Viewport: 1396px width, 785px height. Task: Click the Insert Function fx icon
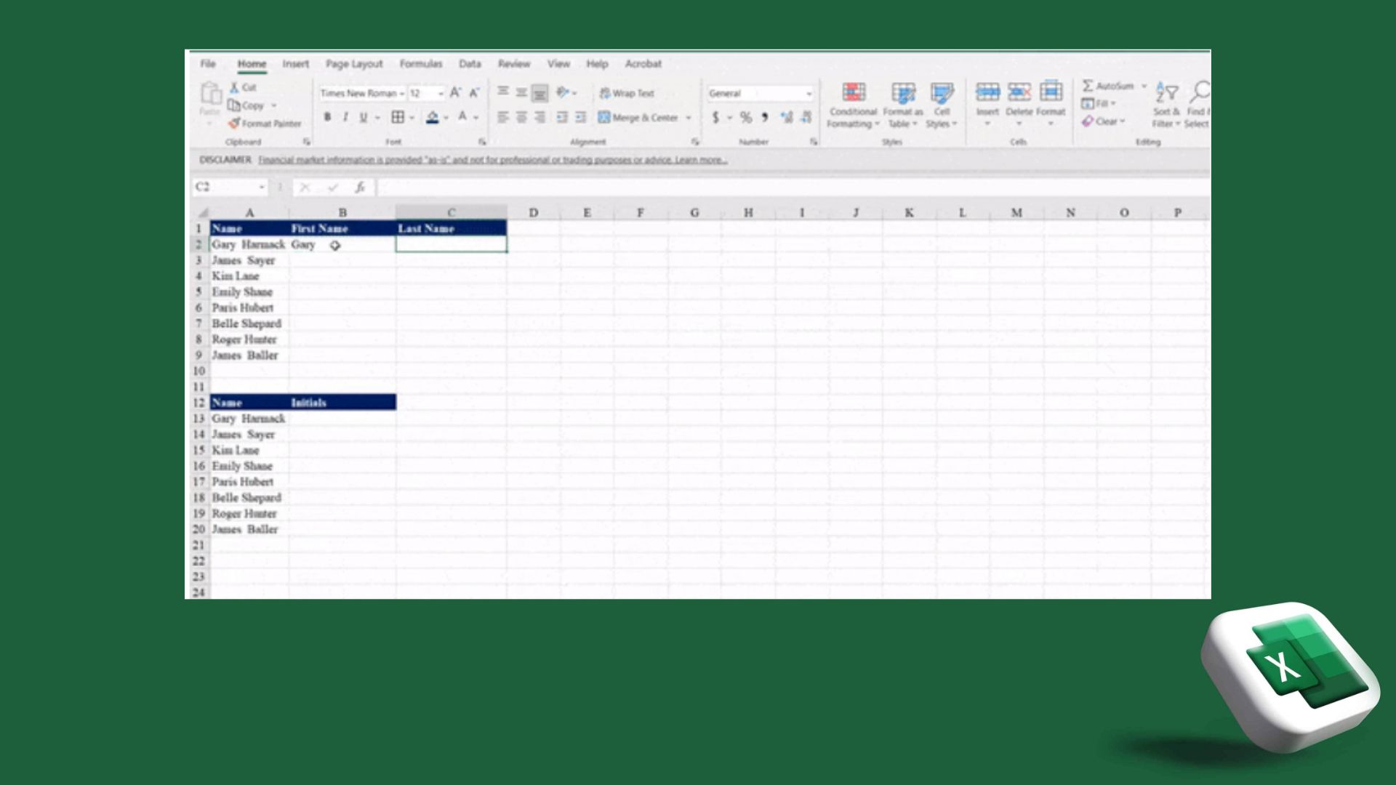[x=360, y=188]
